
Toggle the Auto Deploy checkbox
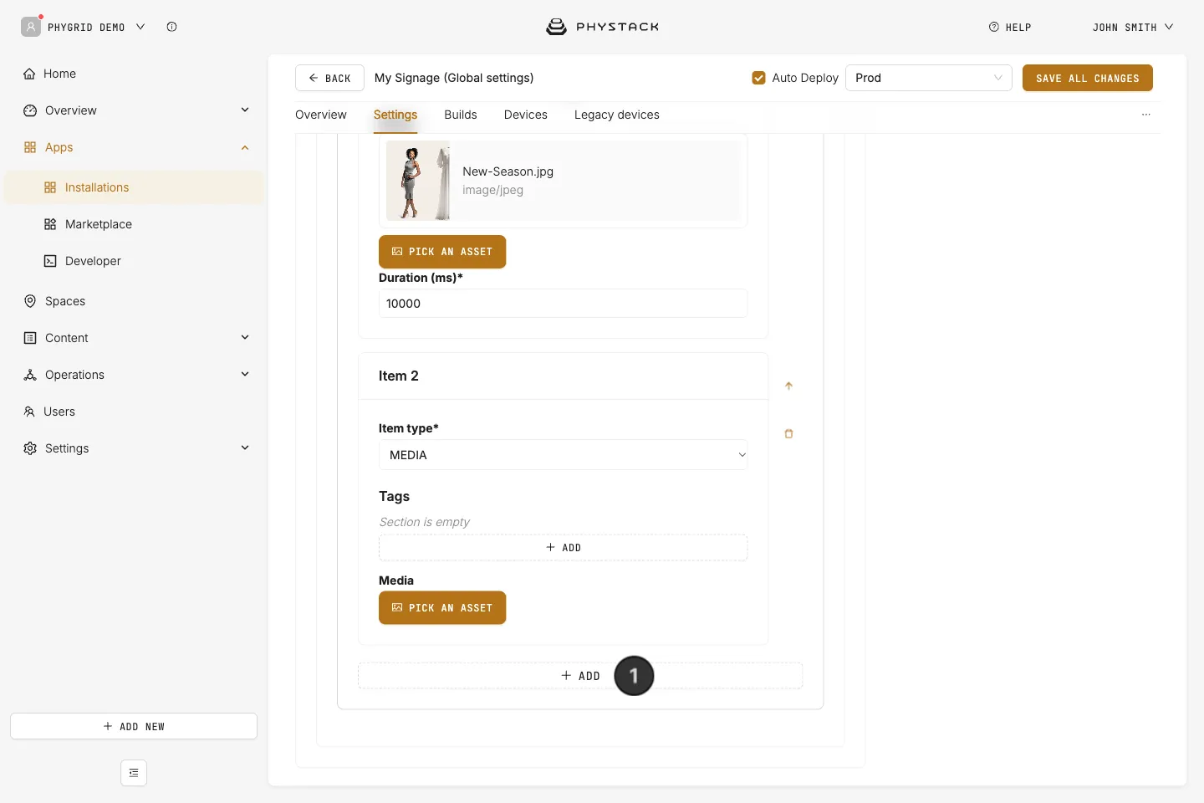[x=759, y=78]
